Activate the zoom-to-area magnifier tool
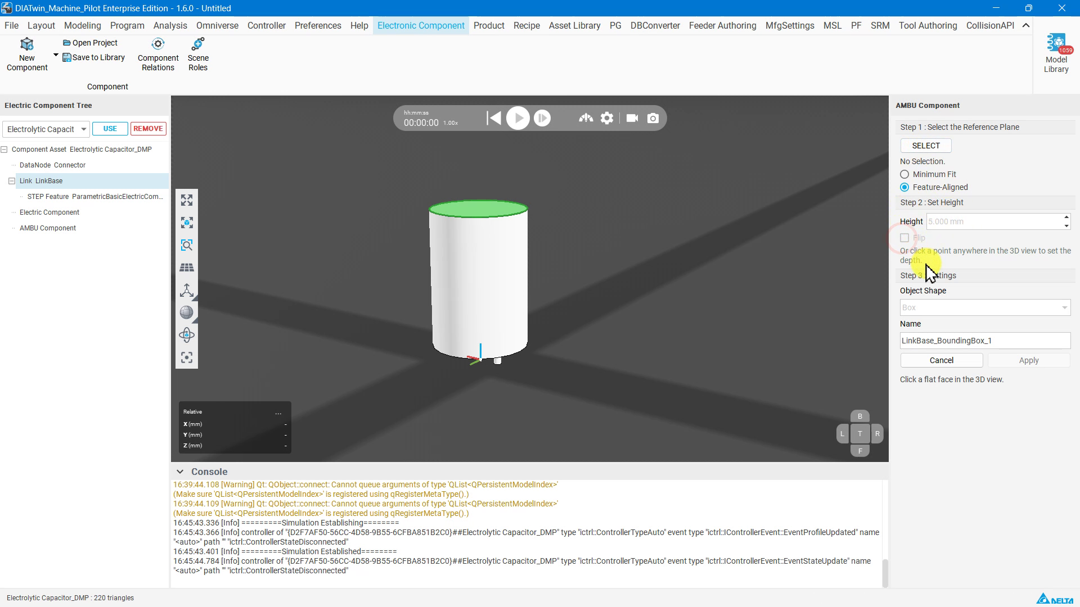Screen dimensions: 1080x607 [x=187, y=245]
